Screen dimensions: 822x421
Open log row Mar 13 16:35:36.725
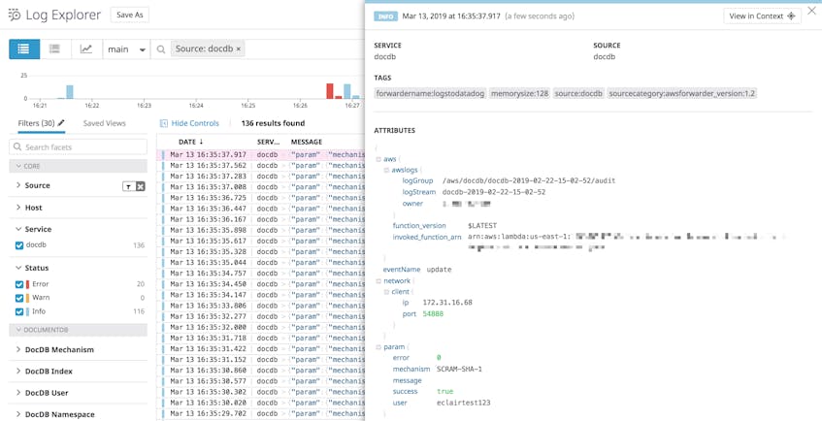[262, 198]
